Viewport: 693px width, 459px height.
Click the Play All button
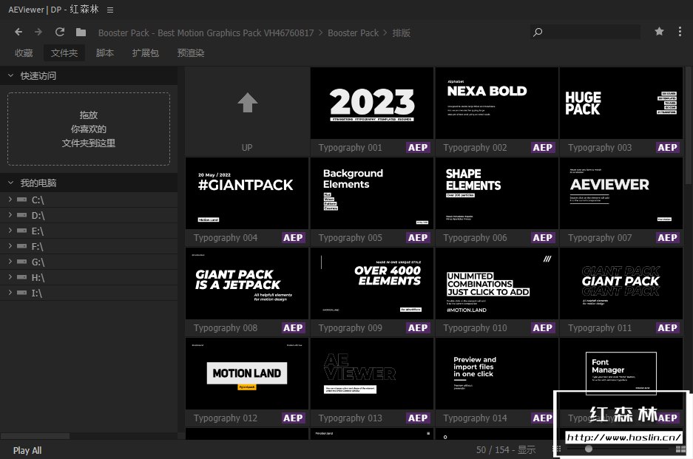tap(27, 451)
